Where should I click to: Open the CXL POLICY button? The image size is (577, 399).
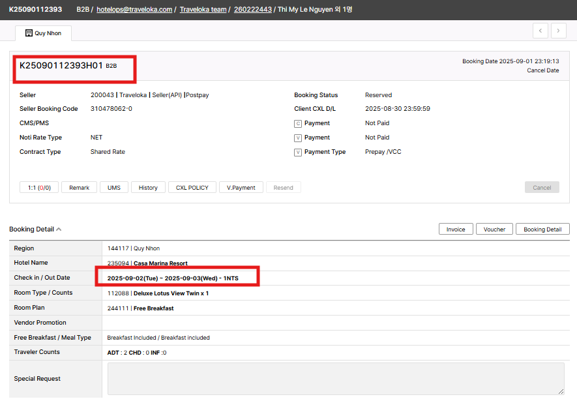[x=192, y=188]
